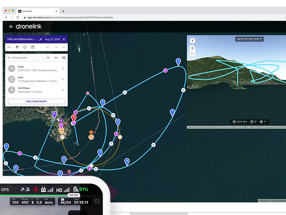Screen dimensions: 286x215
Task: Click the dronelink logo
Action: tap(29, 26)
